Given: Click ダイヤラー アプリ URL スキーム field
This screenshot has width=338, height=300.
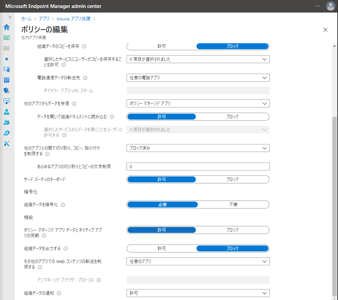Looking at the screenshot, I should [198, 91].
